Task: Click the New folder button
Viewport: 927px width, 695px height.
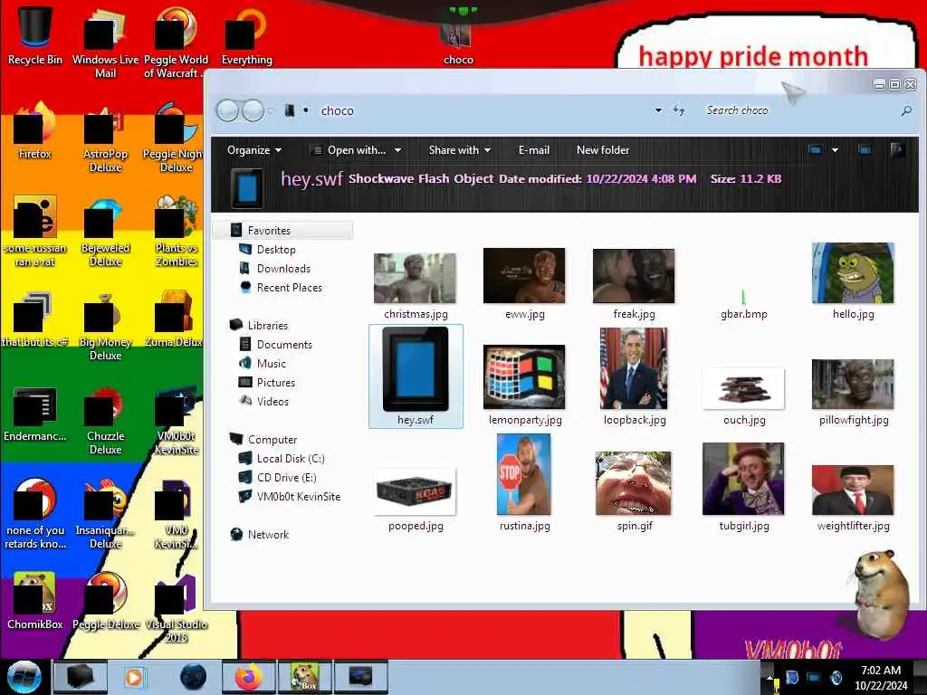Action: (x=602, y=150)
